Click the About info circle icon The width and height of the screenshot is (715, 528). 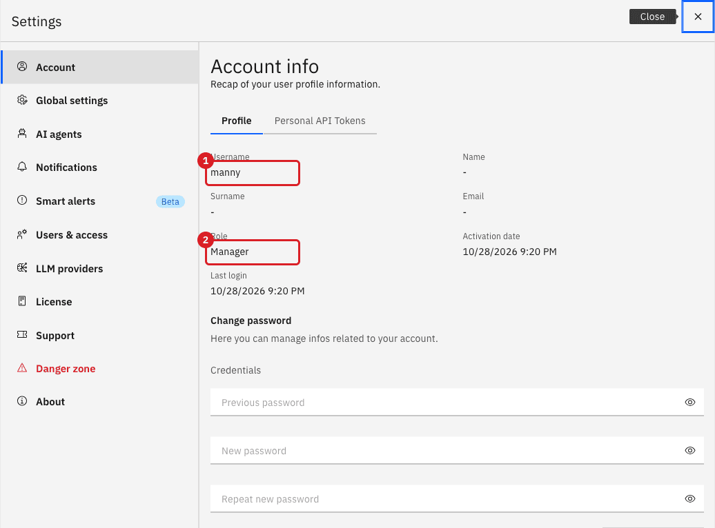point(22,401)
